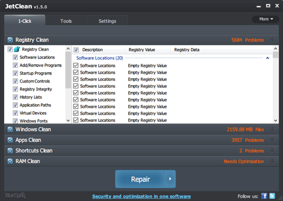The width and height of the screenshot is (283, 201).
Task: Click the Registry Clean broom icon in tree
Action: pyautogui.click(x=17, y=49)
